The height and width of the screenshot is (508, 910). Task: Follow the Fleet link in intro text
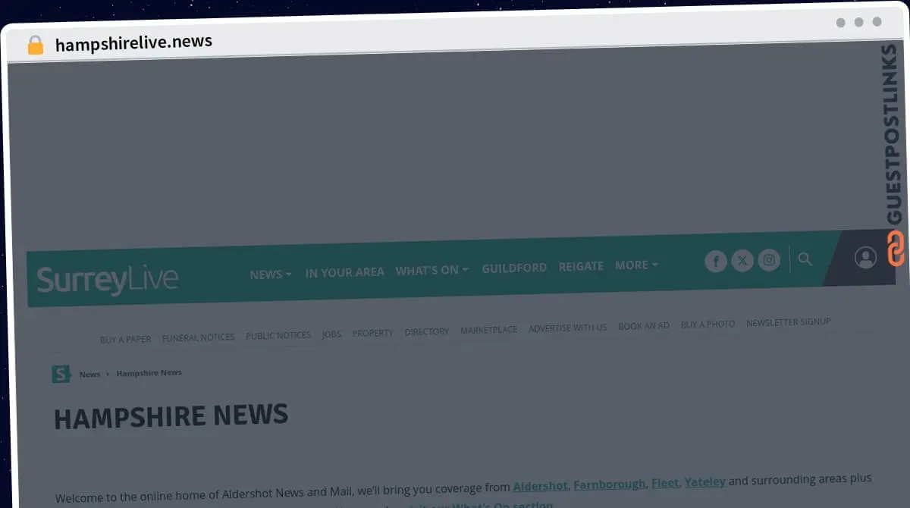tap(665, 482)
